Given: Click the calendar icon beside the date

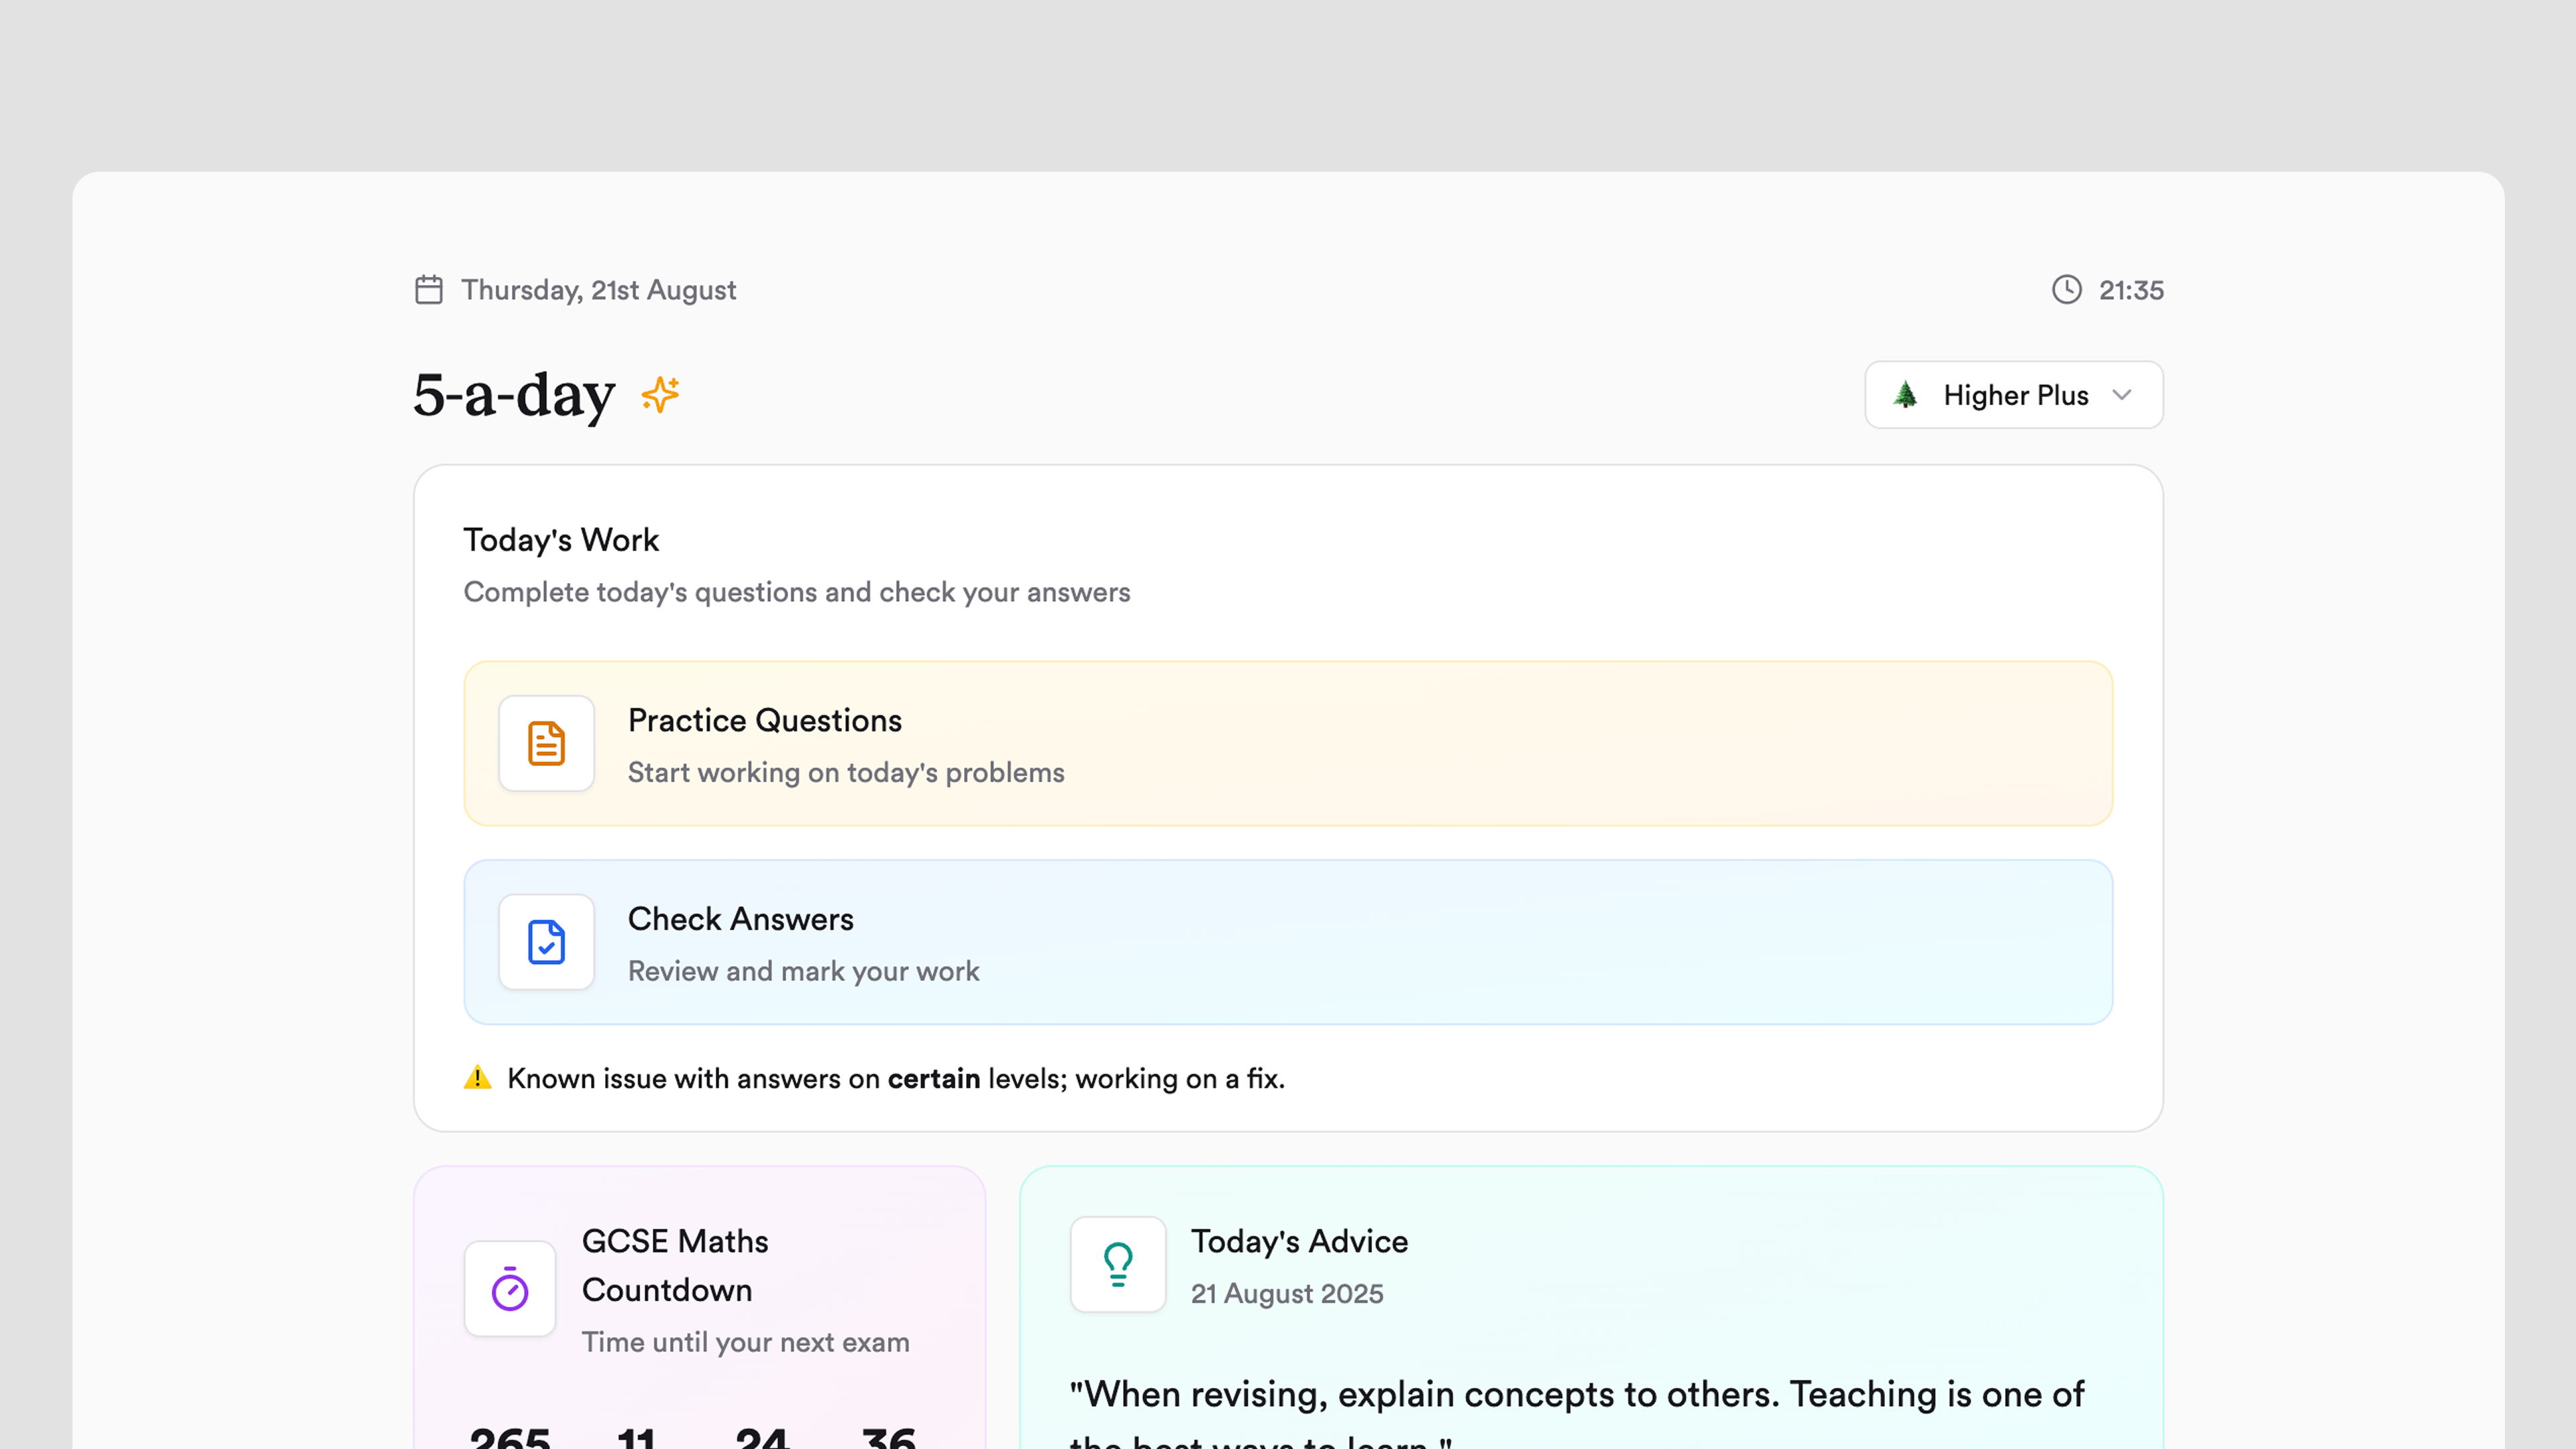Looking at the screenshot, I should [429, 290].
